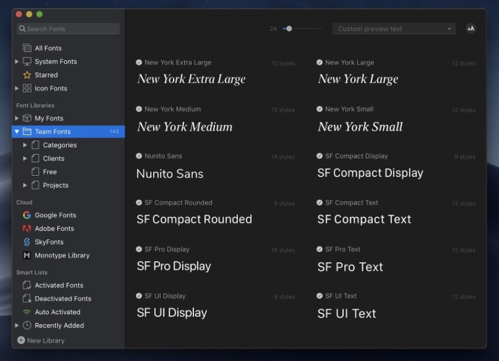This screenshot has width=499, height=361.
Task: Click the Auto Activated wifi icon
Action: tap(27, 312)
